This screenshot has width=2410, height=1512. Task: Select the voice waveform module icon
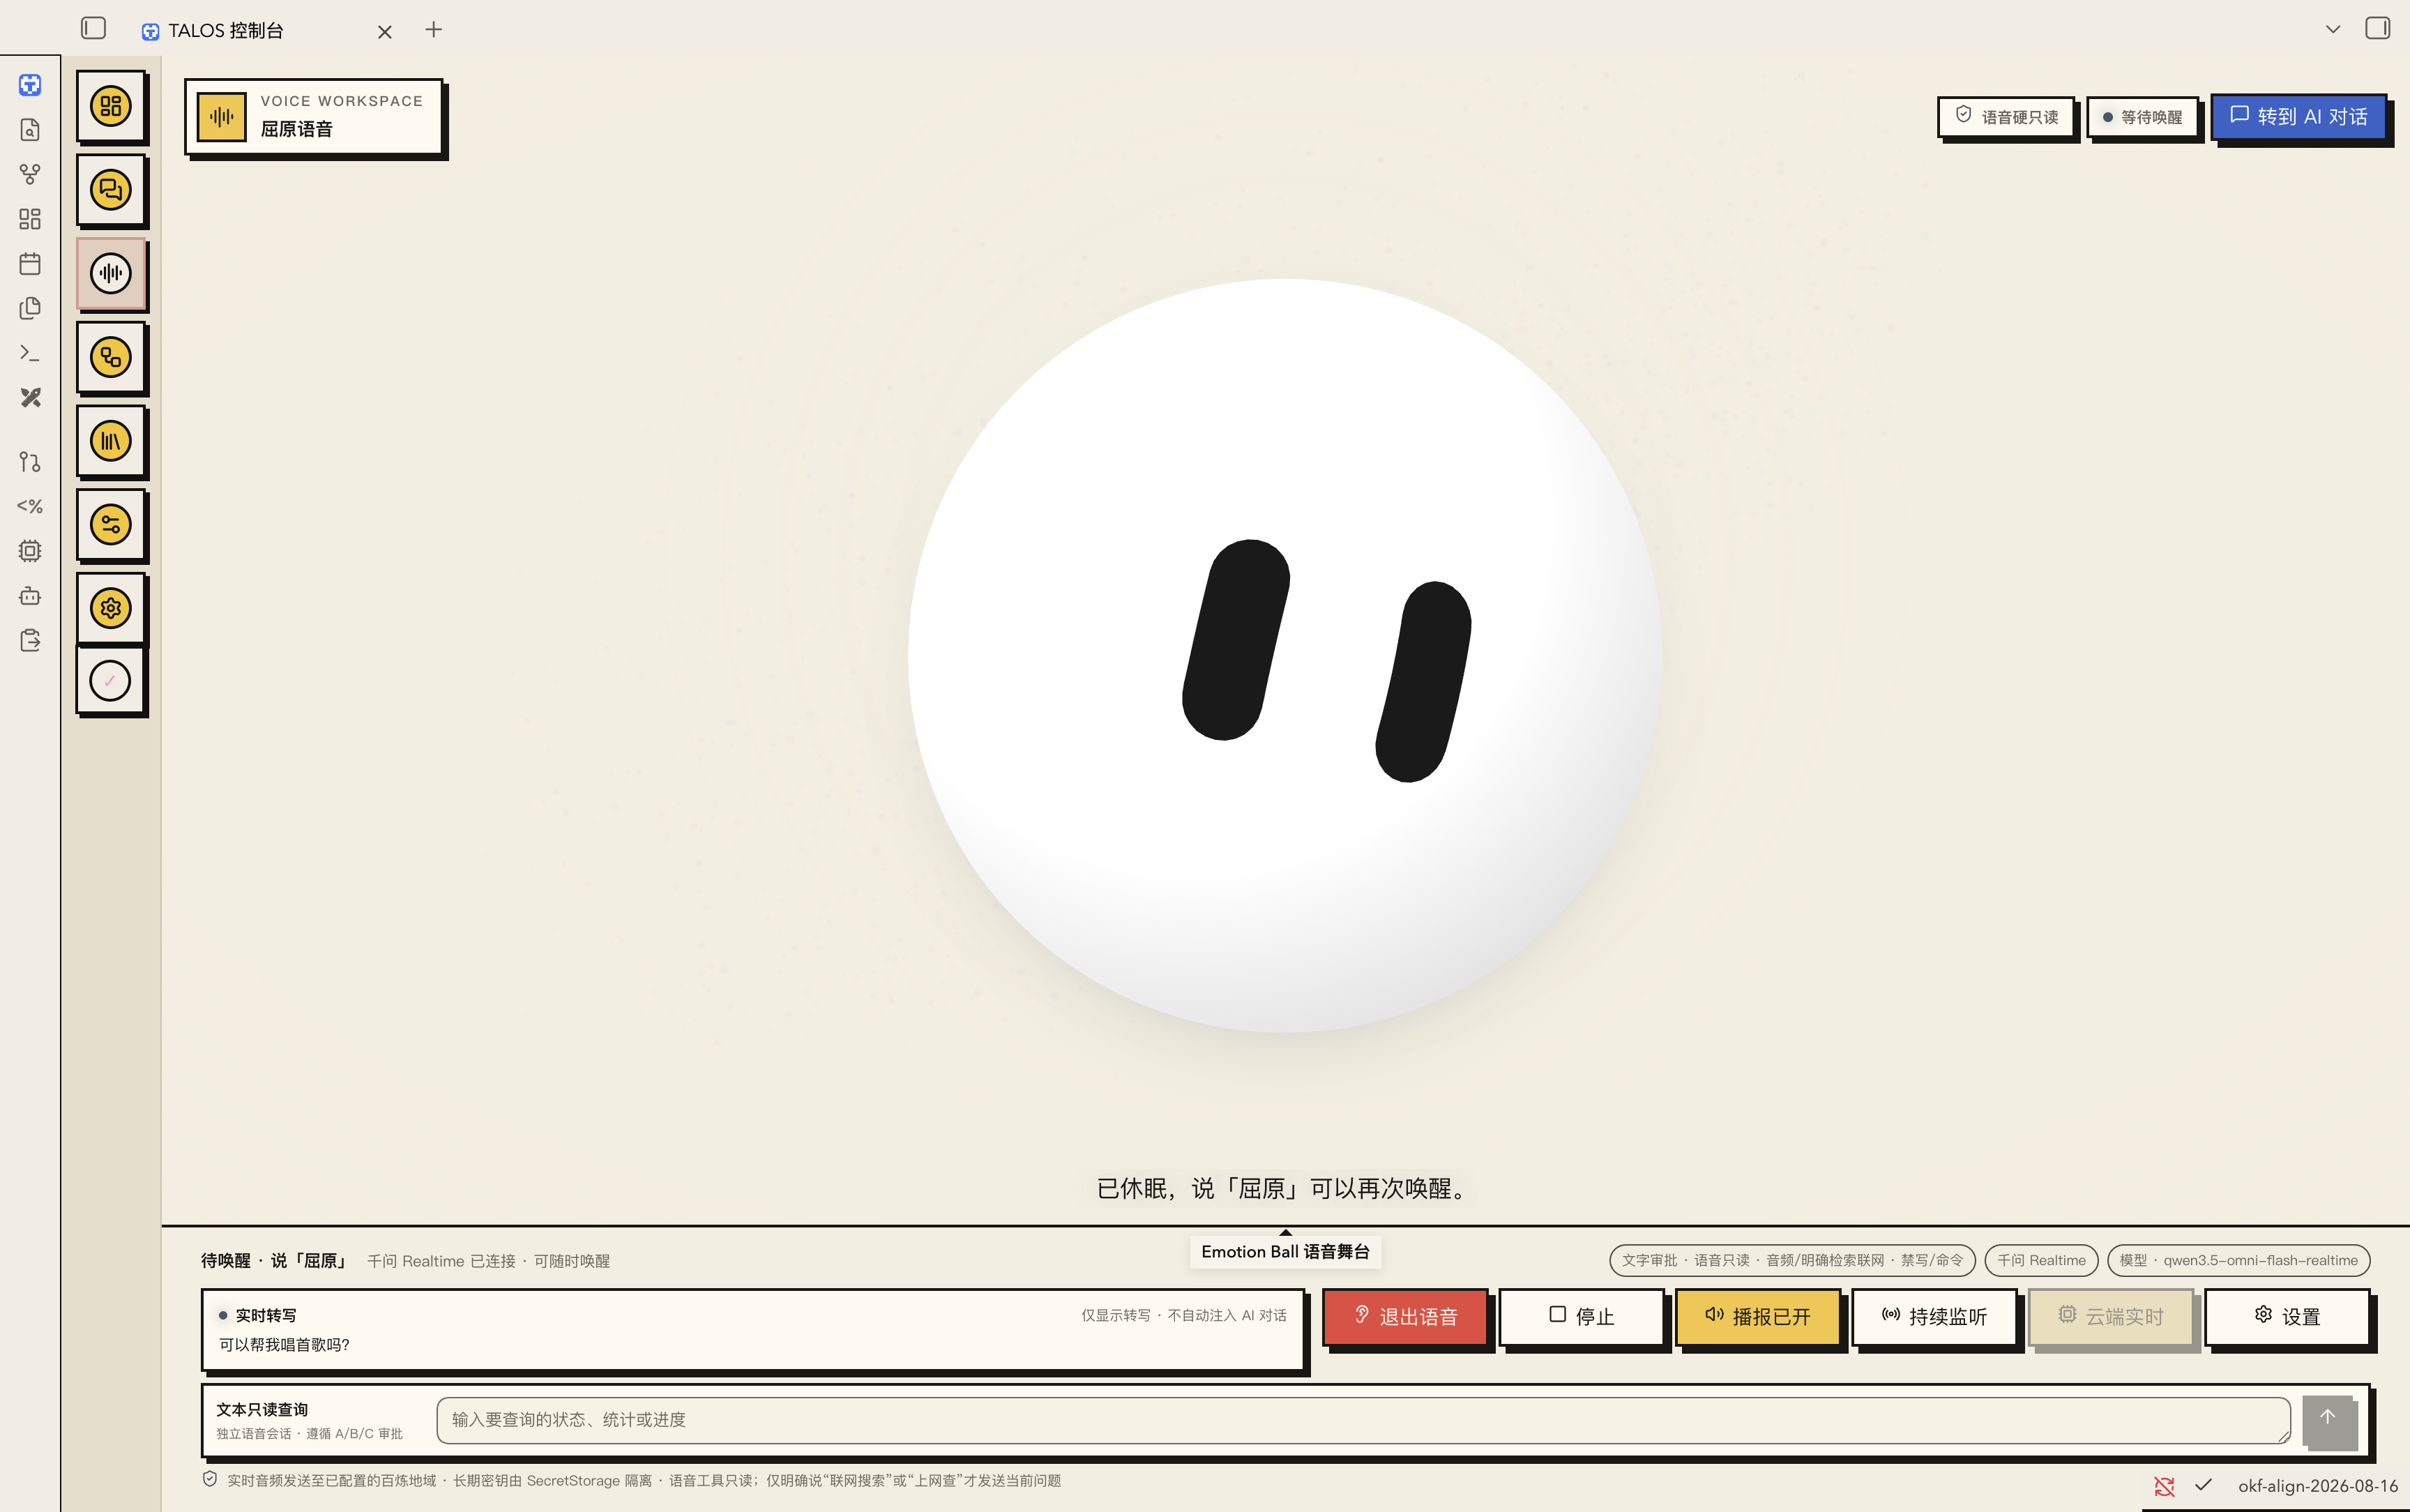111,273
